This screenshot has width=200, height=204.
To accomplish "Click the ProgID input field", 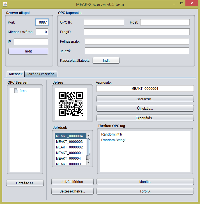I will click(137, 32).
